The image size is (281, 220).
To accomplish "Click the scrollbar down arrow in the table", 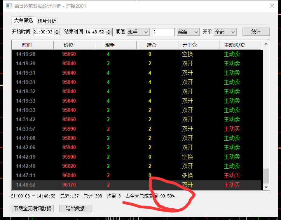I will pyautogui.click(x=266, y=187).
